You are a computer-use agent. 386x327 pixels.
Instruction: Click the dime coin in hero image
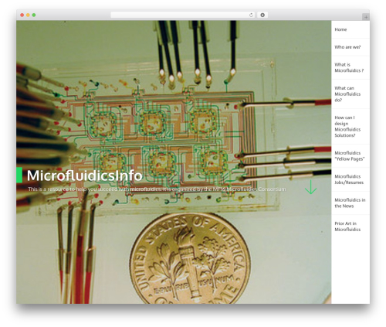pos(190,258)
